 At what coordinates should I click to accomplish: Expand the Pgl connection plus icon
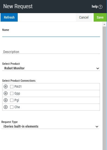tap(6, 100)
